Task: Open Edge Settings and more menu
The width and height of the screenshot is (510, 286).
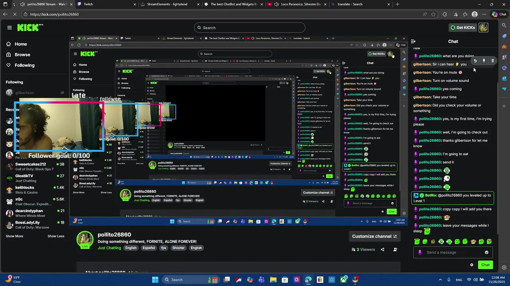Action: 484,14
